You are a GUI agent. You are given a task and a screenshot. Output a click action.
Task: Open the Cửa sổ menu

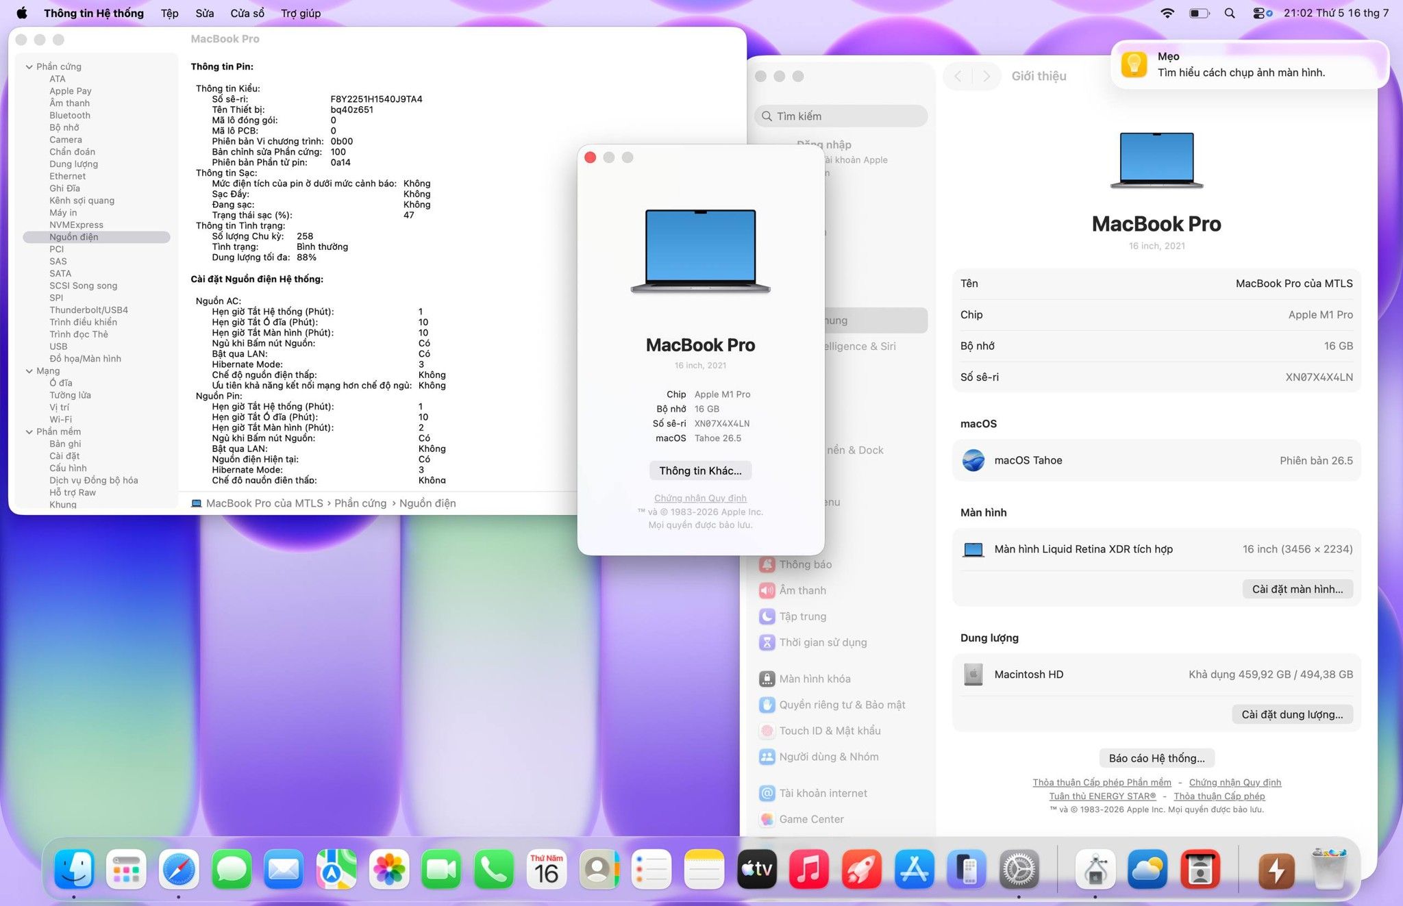(x=247, y=13)
